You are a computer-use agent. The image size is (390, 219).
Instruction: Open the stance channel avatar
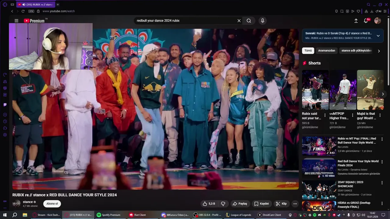(16, 204)
